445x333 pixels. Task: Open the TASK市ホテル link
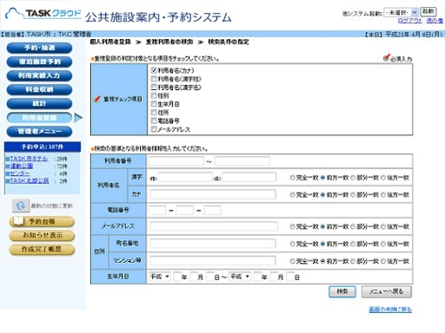(x=29, y=159)
